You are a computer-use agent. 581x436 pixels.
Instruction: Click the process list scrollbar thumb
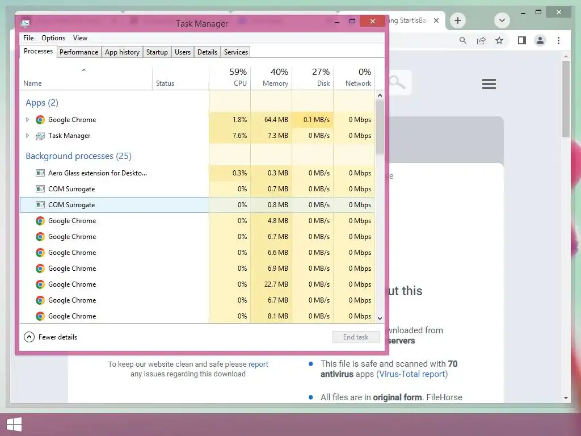(380, 127)
